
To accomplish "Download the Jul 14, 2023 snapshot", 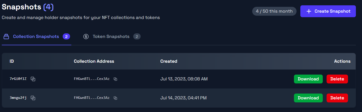I will tap(308, 98).
